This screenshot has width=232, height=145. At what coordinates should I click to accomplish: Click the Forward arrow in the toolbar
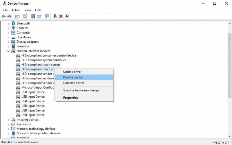coord(10,16)
